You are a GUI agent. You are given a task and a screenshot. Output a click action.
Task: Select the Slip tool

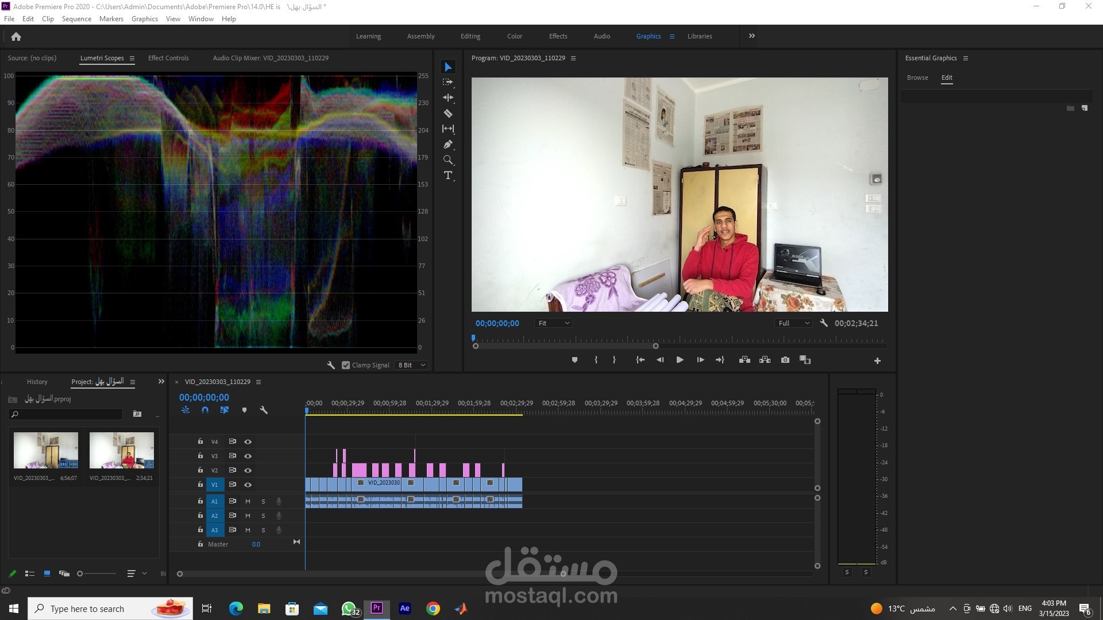[448, 129]
